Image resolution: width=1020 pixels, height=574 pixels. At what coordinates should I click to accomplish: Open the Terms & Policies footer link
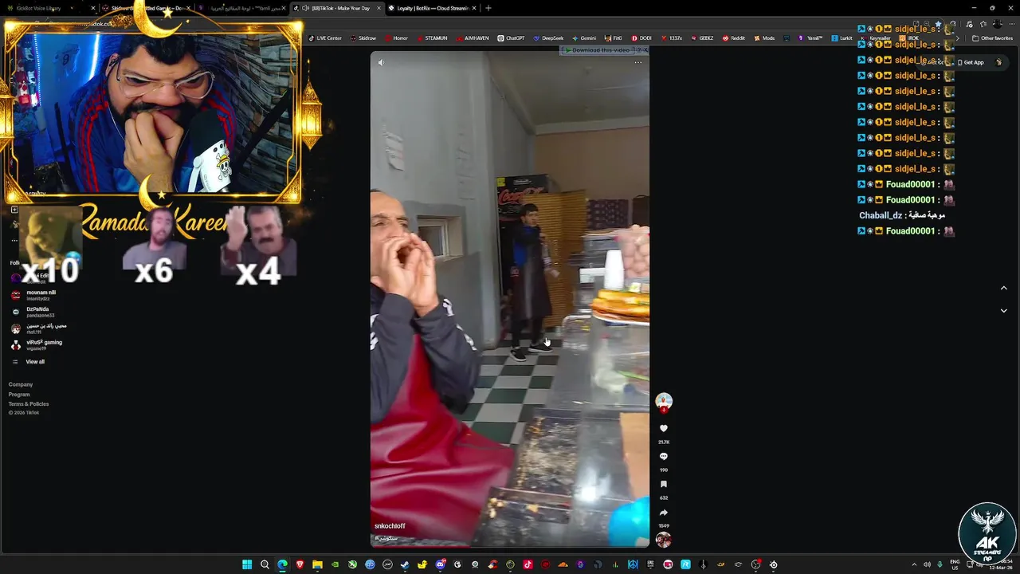tap(29, 404)
